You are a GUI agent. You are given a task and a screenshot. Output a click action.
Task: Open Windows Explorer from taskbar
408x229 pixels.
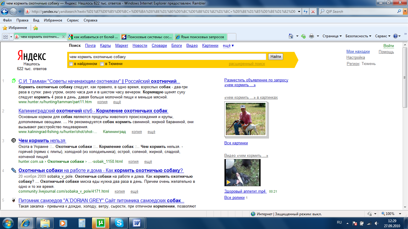click(x=45, y=223)
